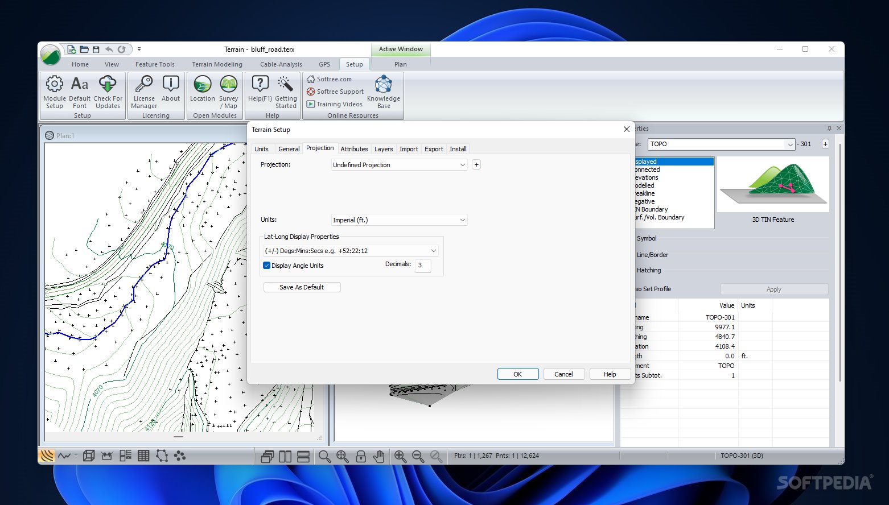Switch to the Import tab

(x=409, y=149)
